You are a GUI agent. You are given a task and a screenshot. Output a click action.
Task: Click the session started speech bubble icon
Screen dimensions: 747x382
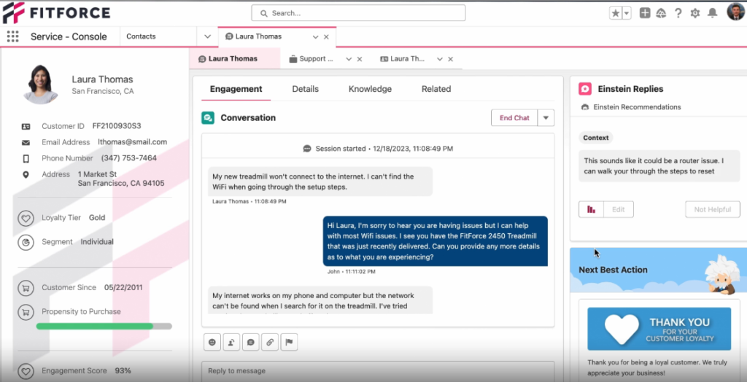tap(307, 149)
